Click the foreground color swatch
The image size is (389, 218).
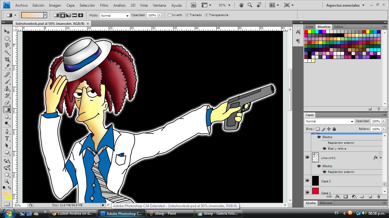[x=5, y=194]
